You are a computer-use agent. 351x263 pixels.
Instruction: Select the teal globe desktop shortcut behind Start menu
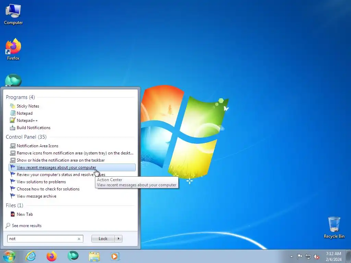click(x=13, y=80)
